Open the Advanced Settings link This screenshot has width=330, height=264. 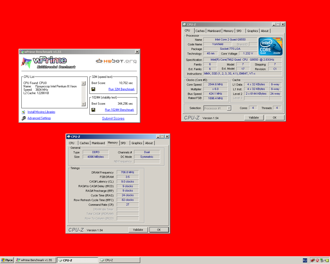[x=39, y=118]
